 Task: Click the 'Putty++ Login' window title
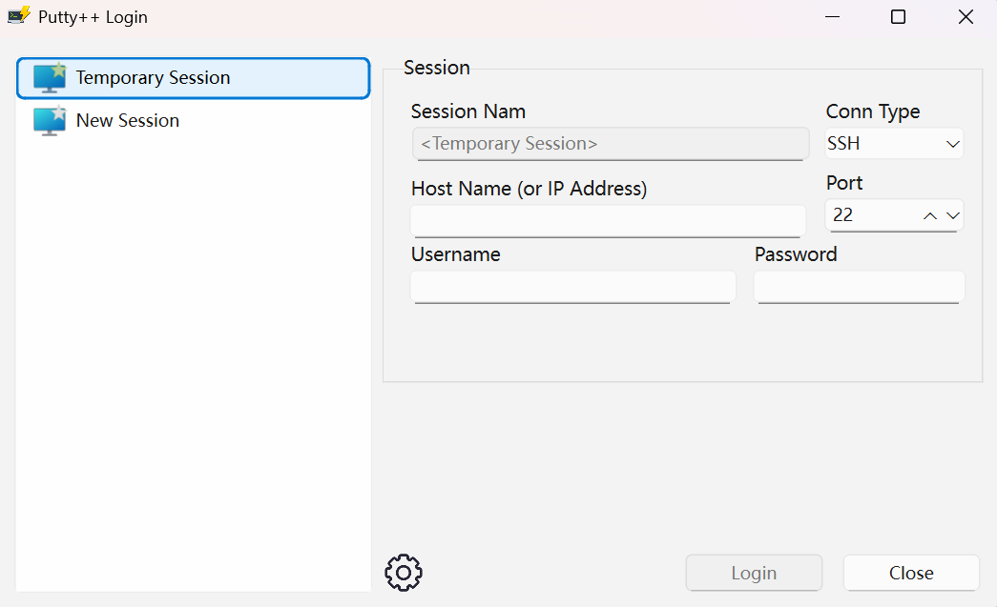(x=93, y=17)
